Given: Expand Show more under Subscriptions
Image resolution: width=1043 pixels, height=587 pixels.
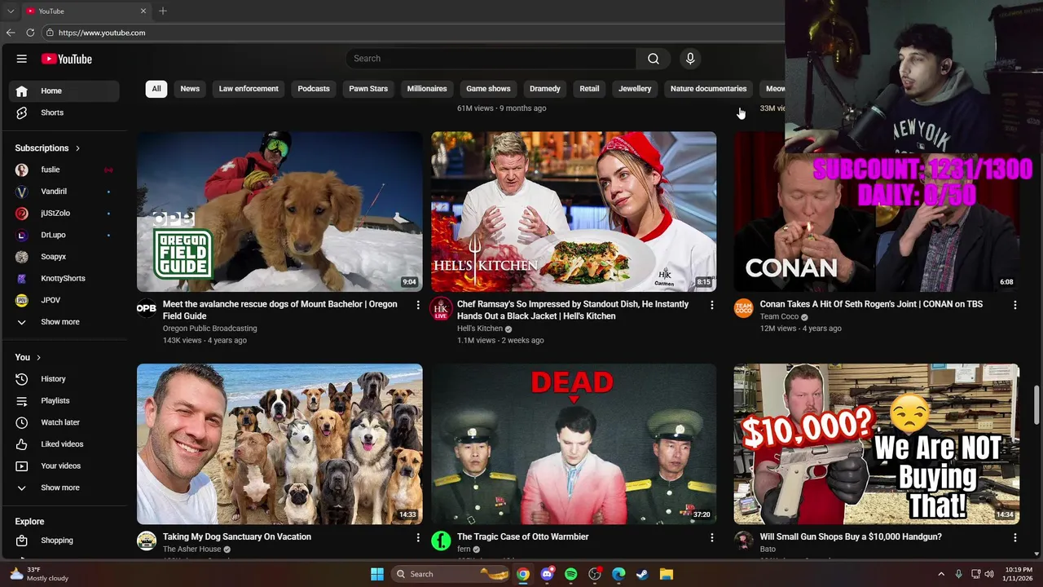Looking at the screenshot, I should pos(64,322).
